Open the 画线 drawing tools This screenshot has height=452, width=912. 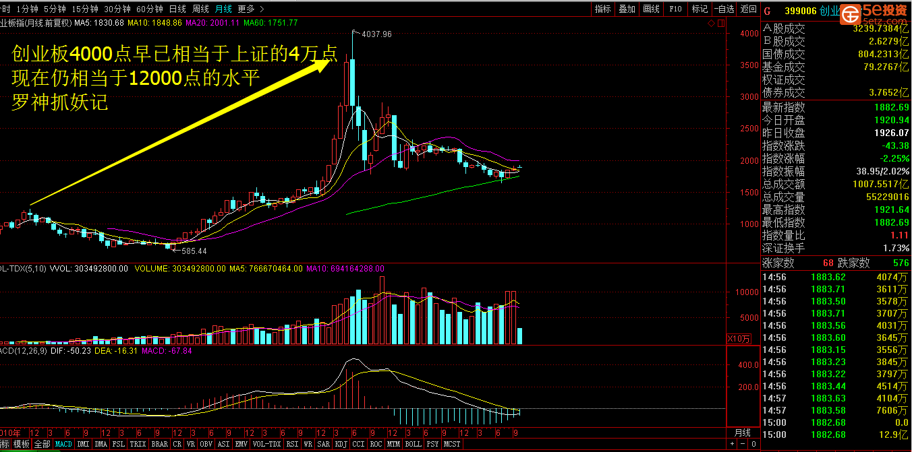click(652, 9)
